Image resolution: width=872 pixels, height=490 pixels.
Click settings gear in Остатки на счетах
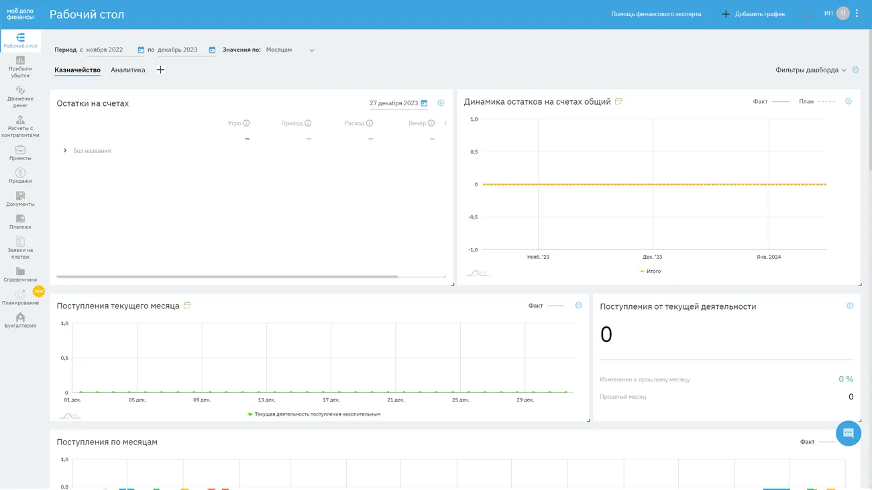tap(441, 103)
